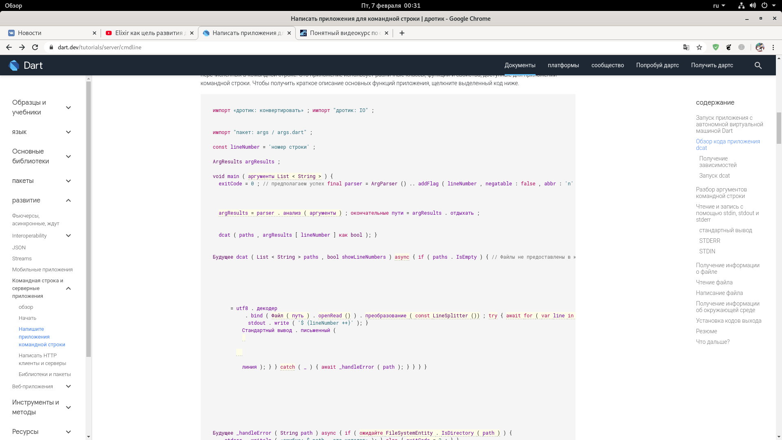Viewport: 782px width, 440px height.
Task: Click the Google Translate icon in address bar
Action: tap(686, 47)
